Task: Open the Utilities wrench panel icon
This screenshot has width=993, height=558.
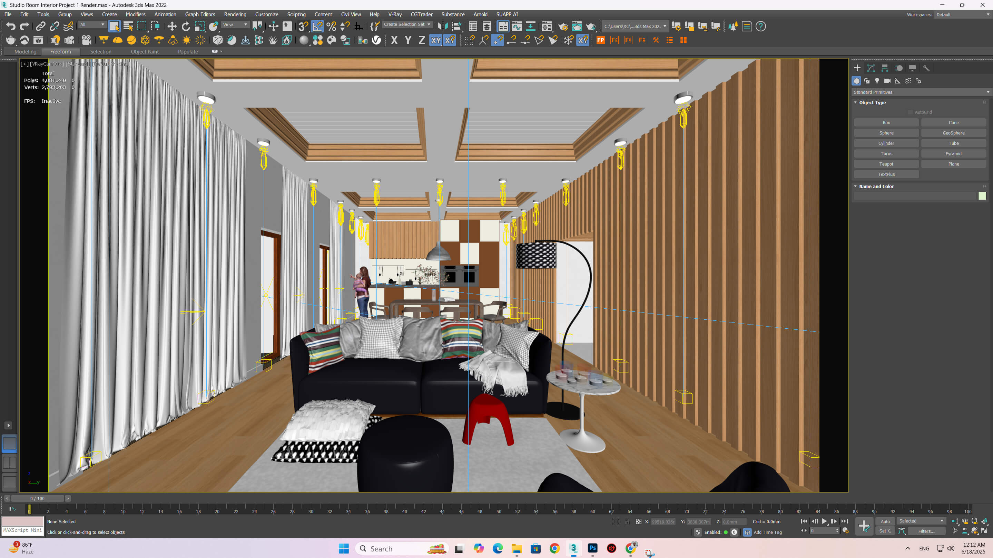Action: coord(926,68)
